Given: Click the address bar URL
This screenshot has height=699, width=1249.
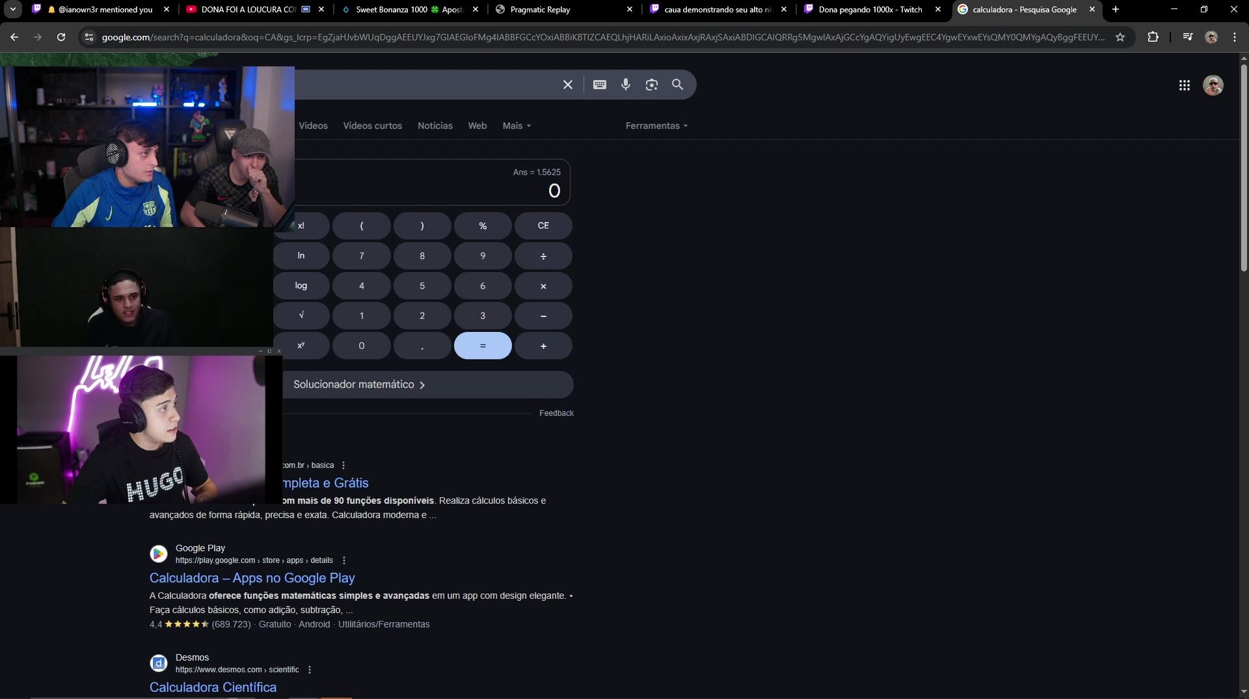Looking at the screenshot, I should tap(603, 37).
